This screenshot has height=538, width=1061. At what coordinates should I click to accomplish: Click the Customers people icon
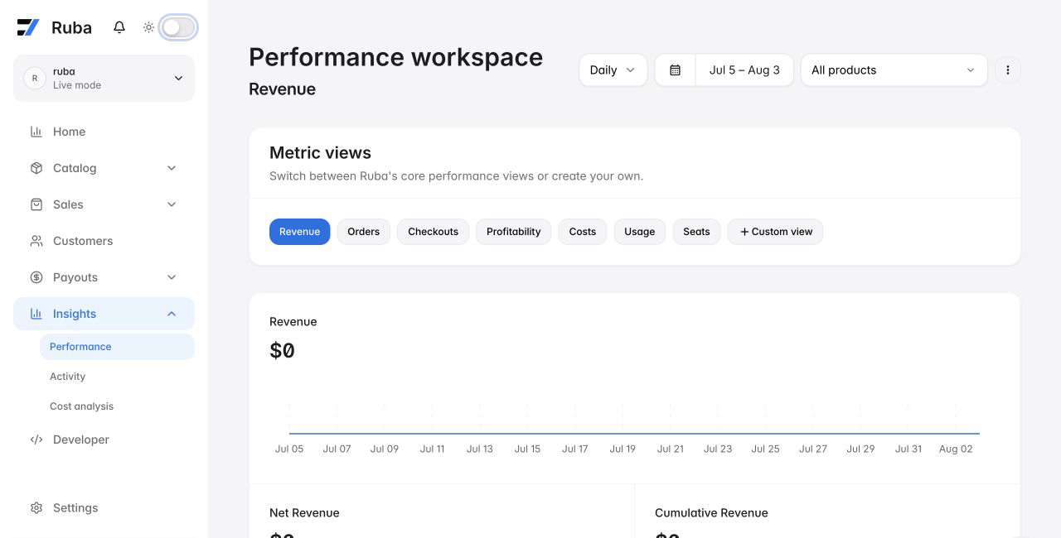pyautogui.click(x=36, y=241)
